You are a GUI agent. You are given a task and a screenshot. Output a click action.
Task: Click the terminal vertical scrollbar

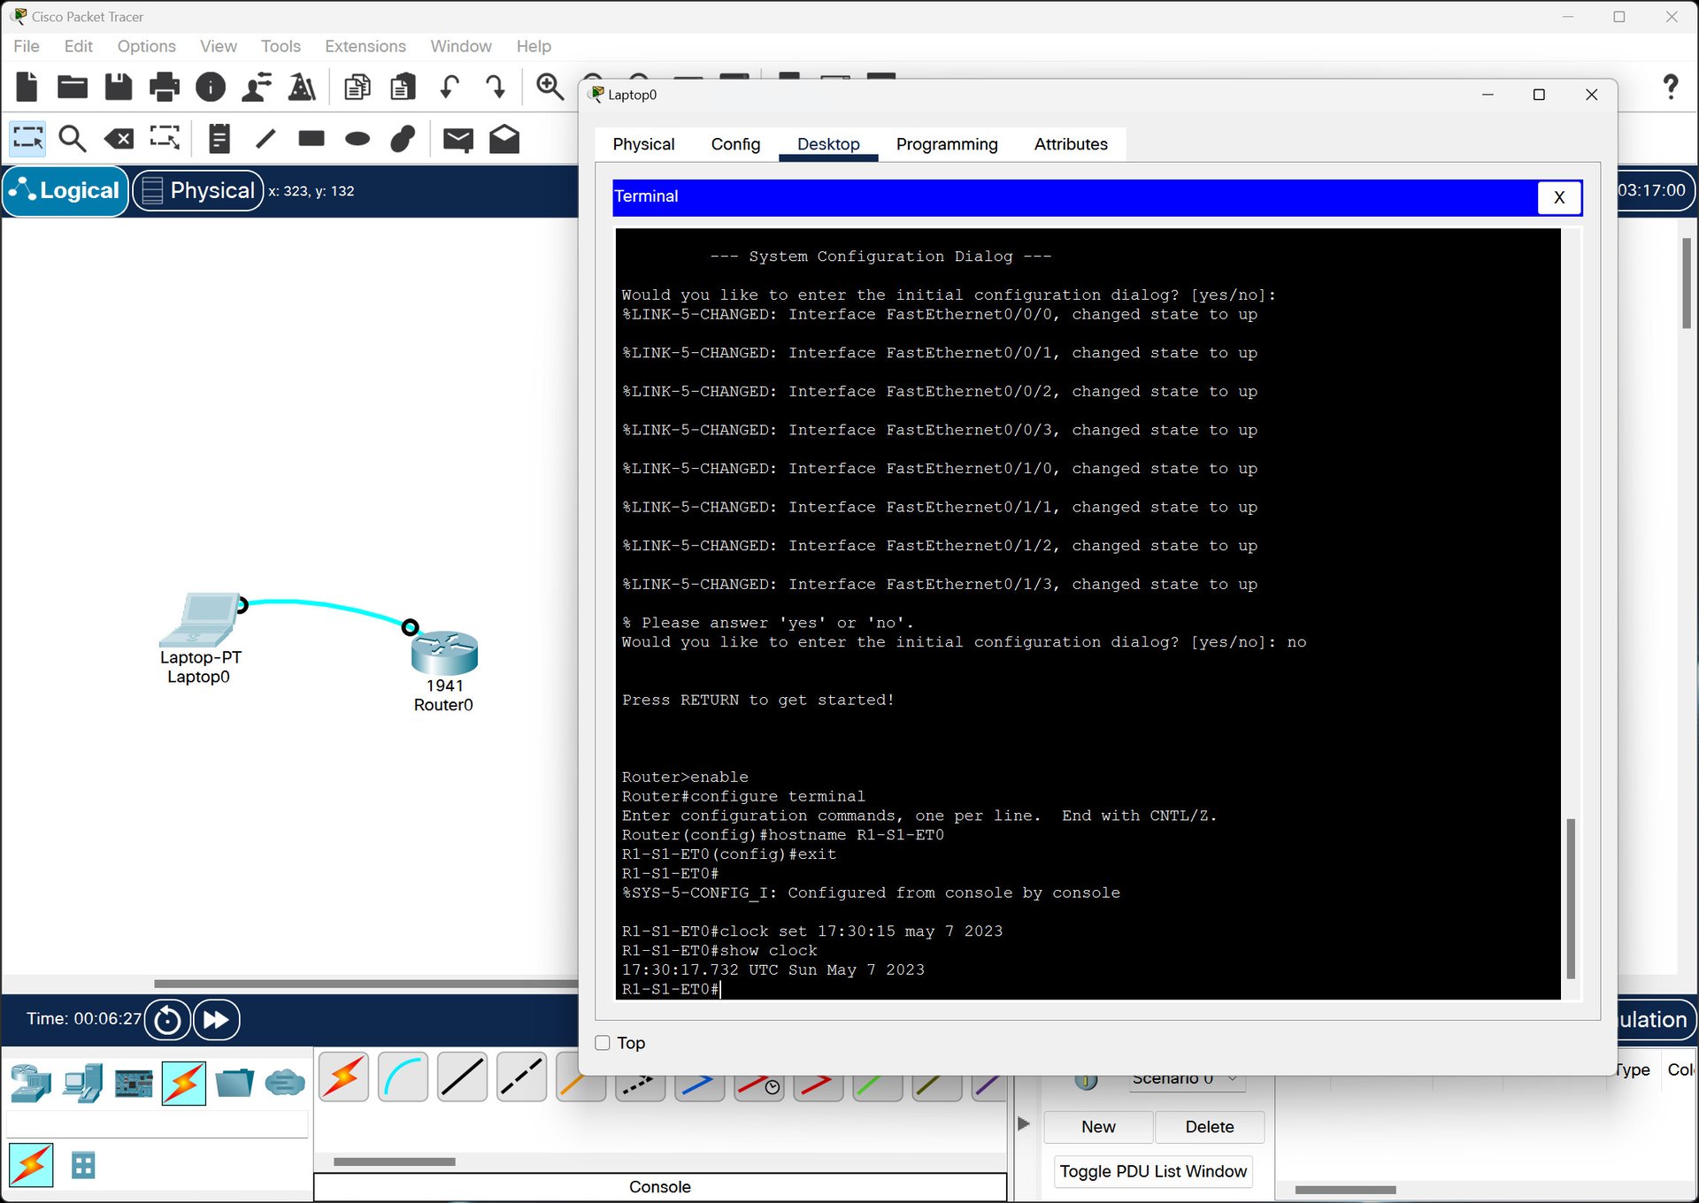[x=1571, y=898]
